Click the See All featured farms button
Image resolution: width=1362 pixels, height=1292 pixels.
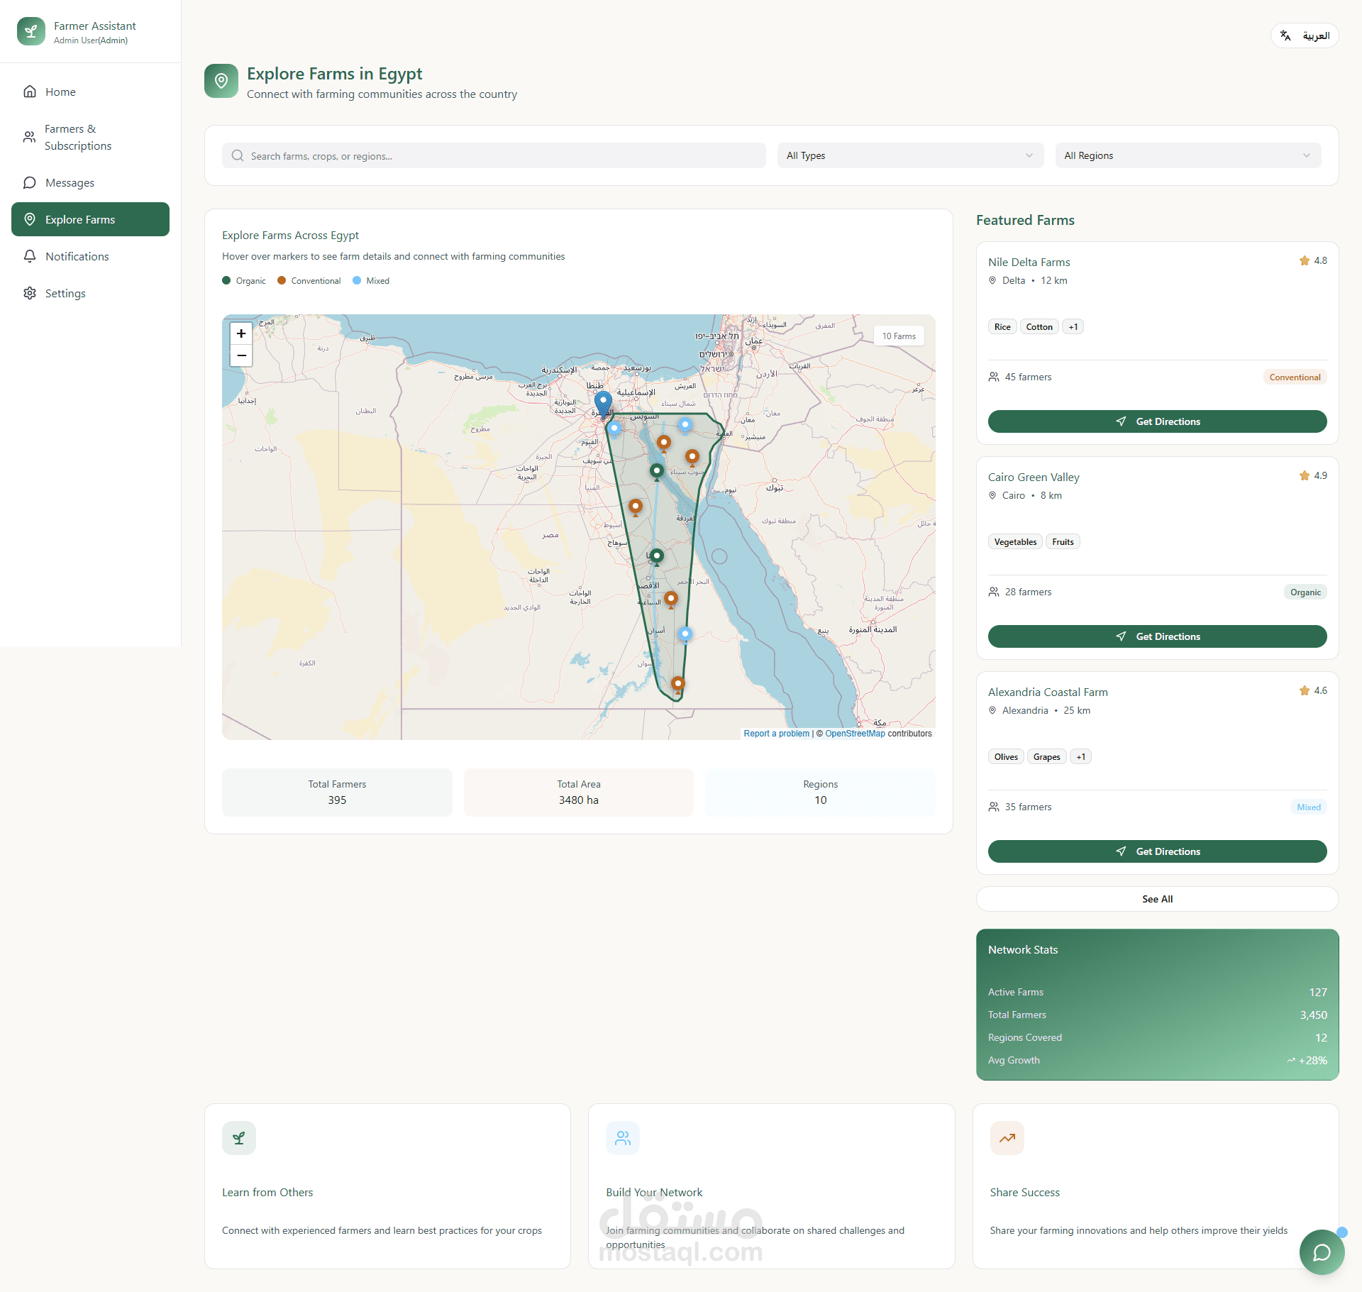pyautogui.click(x=1157, y=899)
